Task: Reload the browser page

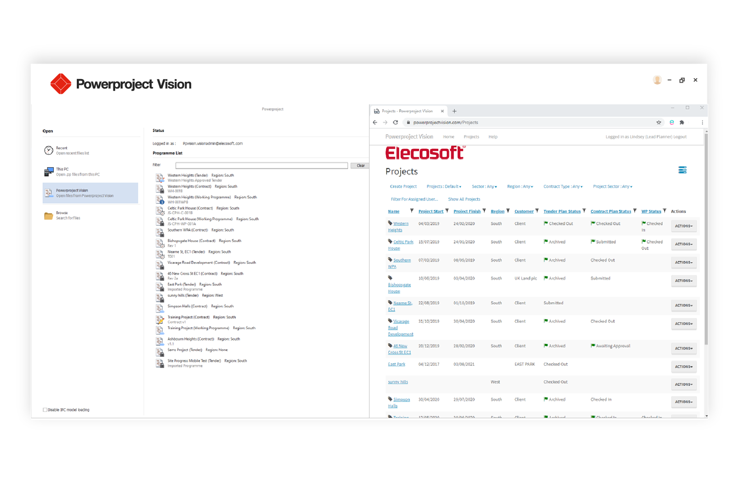Action: pos(395,122)
